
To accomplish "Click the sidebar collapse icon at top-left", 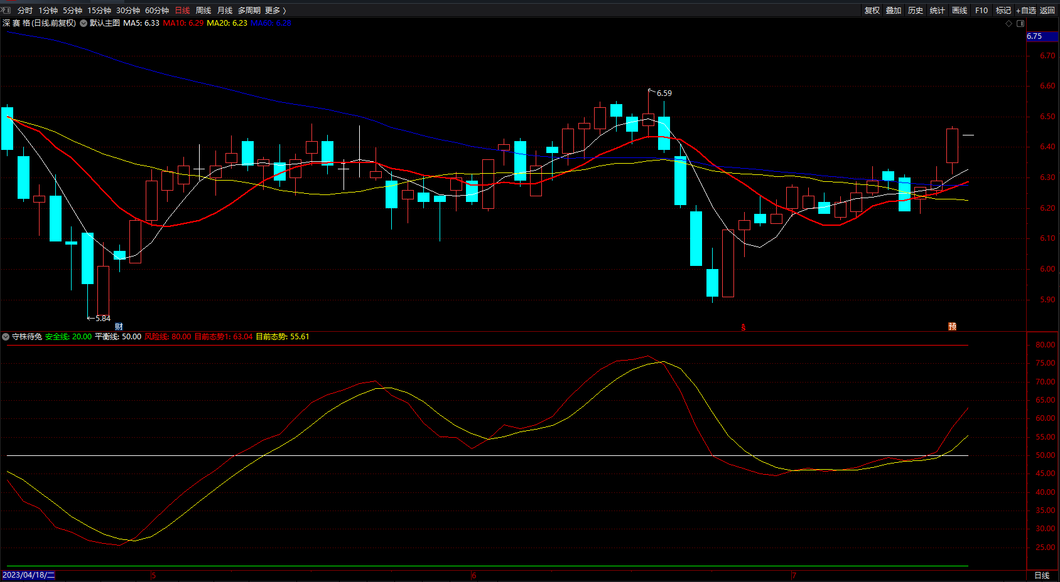I will [6, 10].
